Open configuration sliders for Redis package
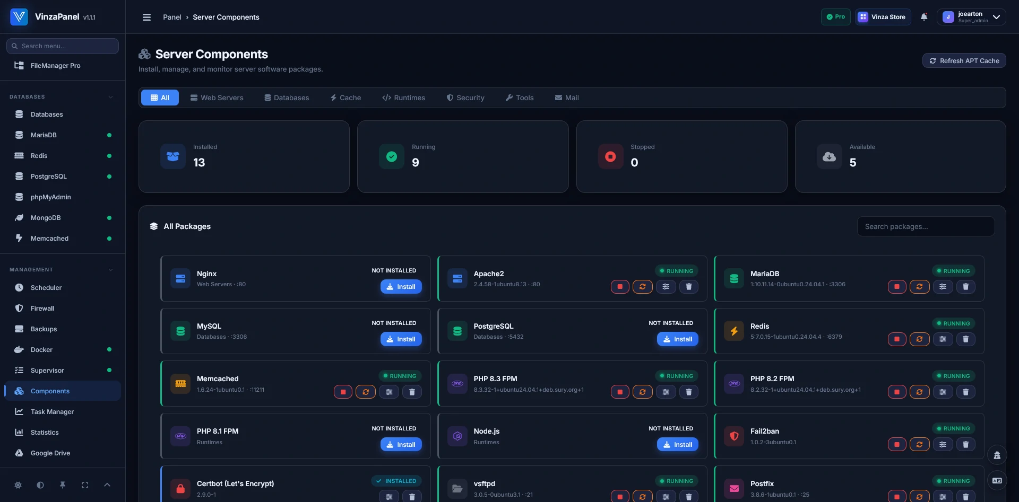Image resolution: width=1019 pixels, height=502 pixels. coord(943,339)
